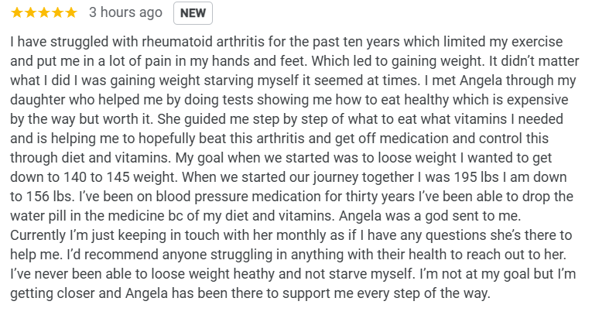Click the second gold star in the rating
This screenshot has width=592, height=315.
(31, 13)
